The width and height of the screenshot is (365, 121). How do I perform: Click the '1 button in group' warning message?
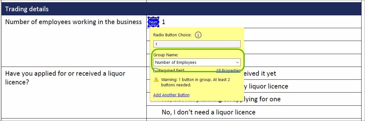click(x=195, y=82)
